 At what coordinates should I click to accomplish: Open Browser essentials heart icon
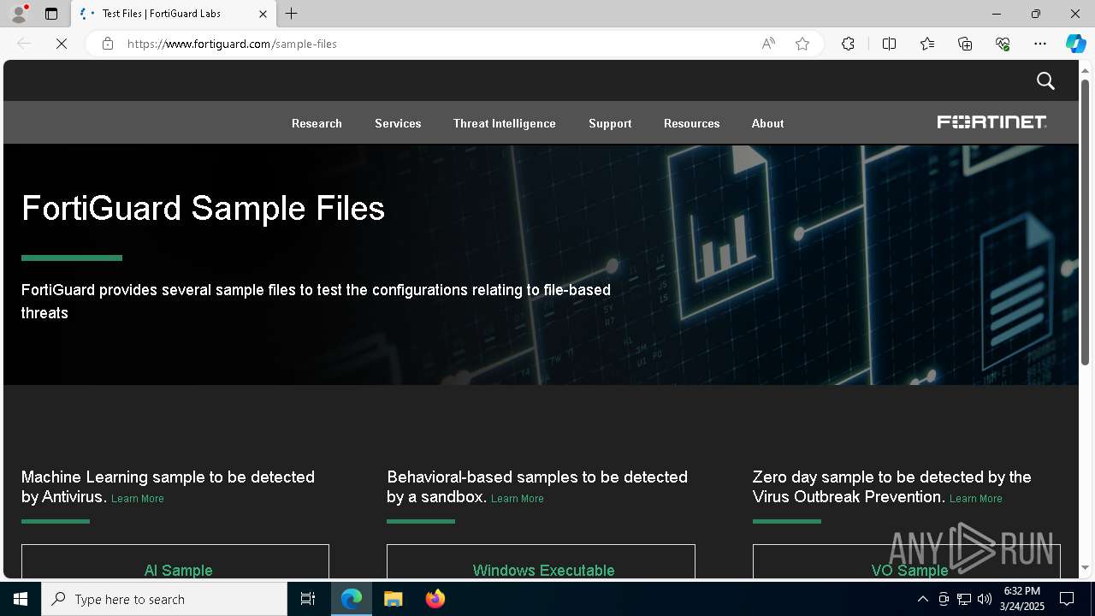(1003, 44)
